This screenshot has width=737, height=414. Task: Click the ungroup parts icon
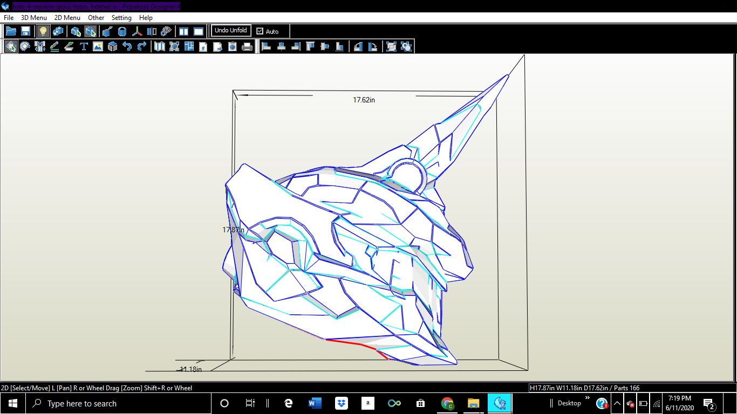pyautogui.click(x=406, y=46)
